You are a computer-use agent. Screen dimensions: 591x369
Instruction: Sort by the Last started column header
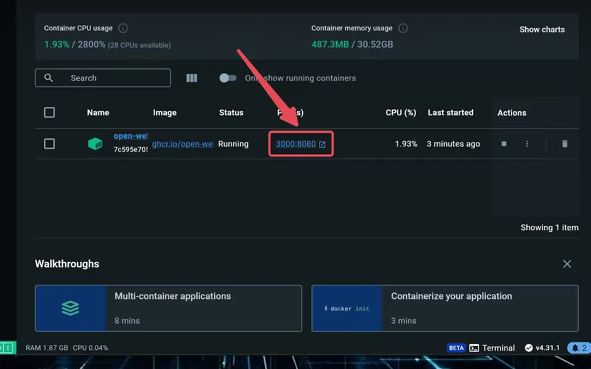point(451,113)
